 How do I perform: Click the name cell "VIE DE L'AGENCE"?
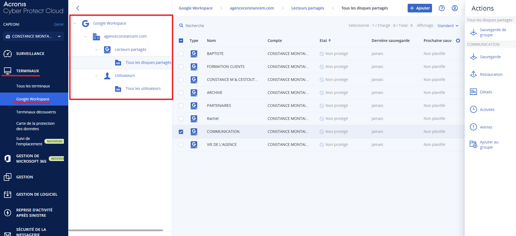point(222,145)
